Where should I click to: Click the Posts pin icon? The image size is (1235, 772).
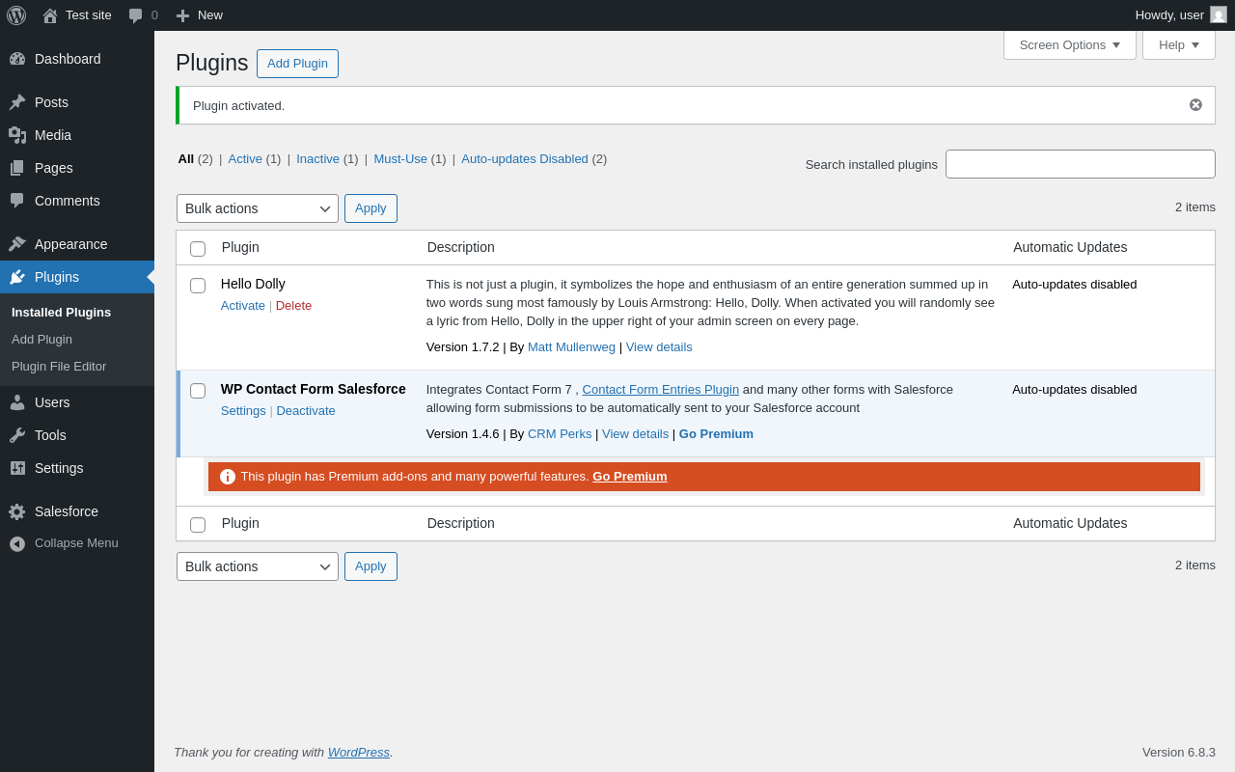pos(17,102)
